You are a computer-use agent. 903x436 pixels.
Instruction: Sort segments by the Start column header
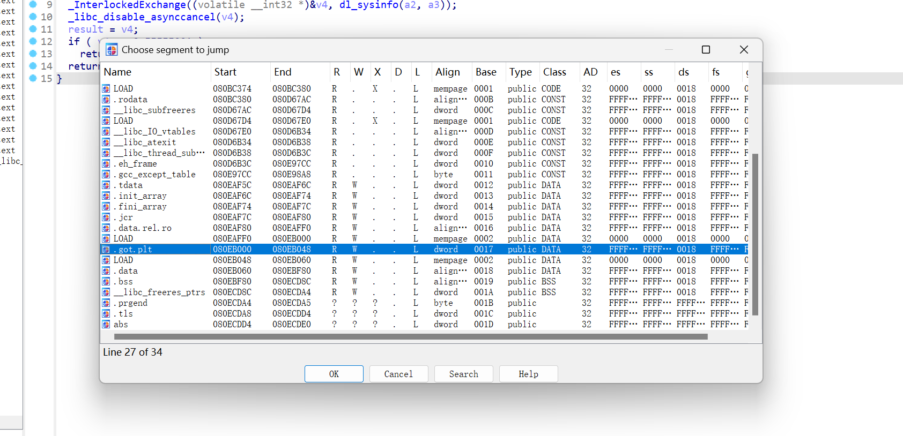click(x=241, y=72)
